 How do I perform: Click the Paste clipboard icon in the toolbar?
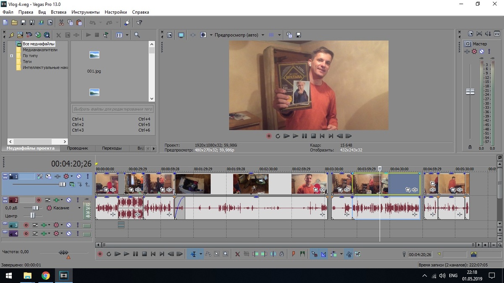pos(79,22)
